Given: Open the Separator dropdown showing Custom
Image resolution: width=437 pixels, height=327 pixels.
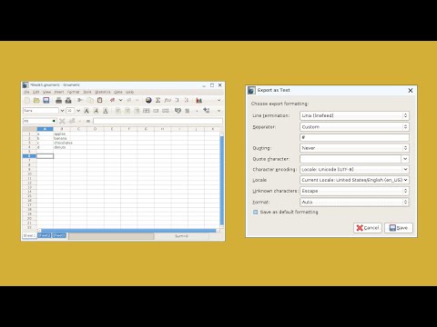Looking at the screenshot, I should (354, 127).
